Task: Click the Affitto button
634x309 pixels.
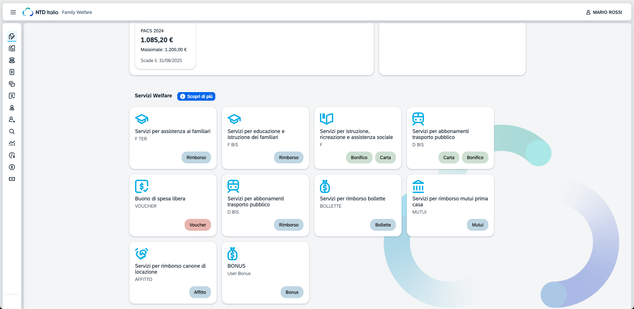Action: click(200, 292)
